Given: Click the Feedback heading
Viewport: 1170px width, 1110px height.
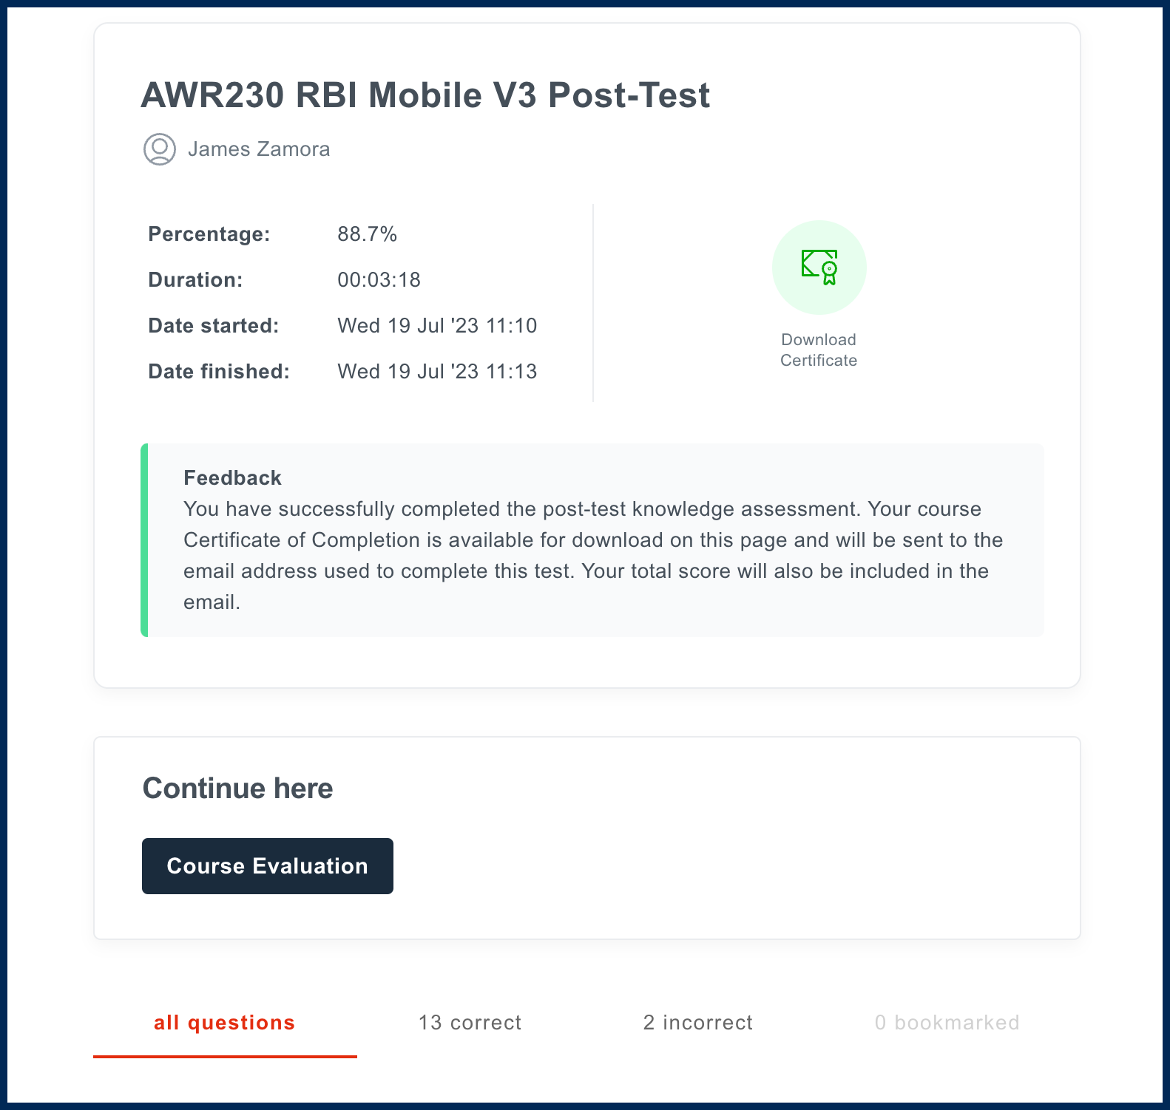Looking at the screenshot, I should coord(232,478).
